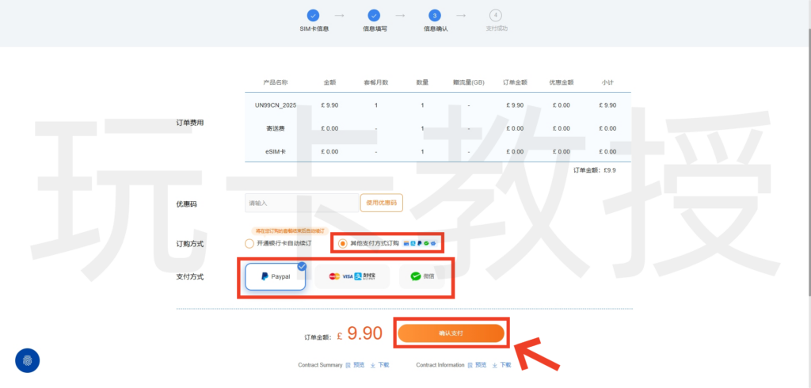Select 开通银行卡自动续订 radio button

pyautogui.click(x=249, y=243)
